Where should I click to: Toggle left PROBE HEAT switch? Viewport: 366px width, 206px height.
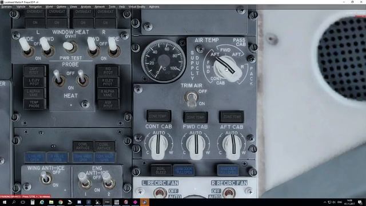click(58, 78)
